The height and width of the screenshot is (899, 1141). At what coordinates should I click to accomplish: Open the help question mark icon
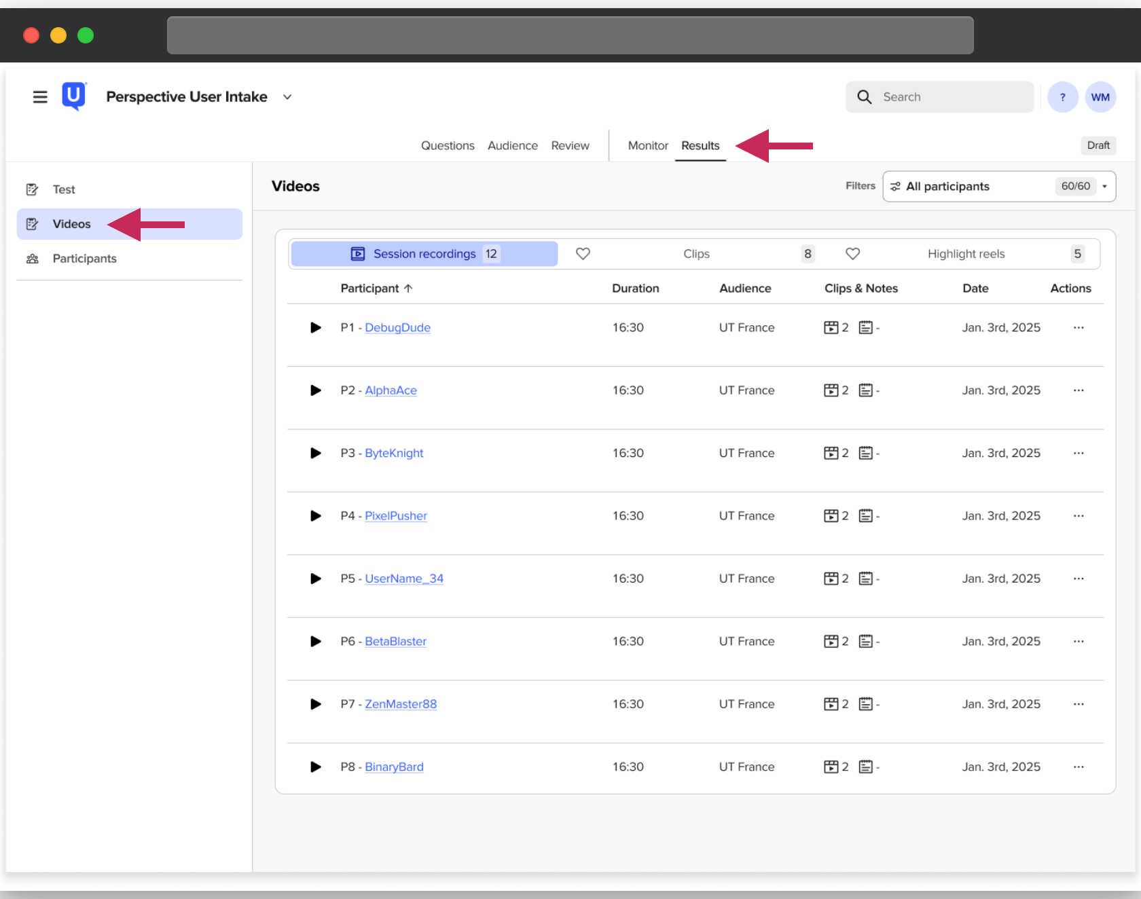tap(1062, 97)
